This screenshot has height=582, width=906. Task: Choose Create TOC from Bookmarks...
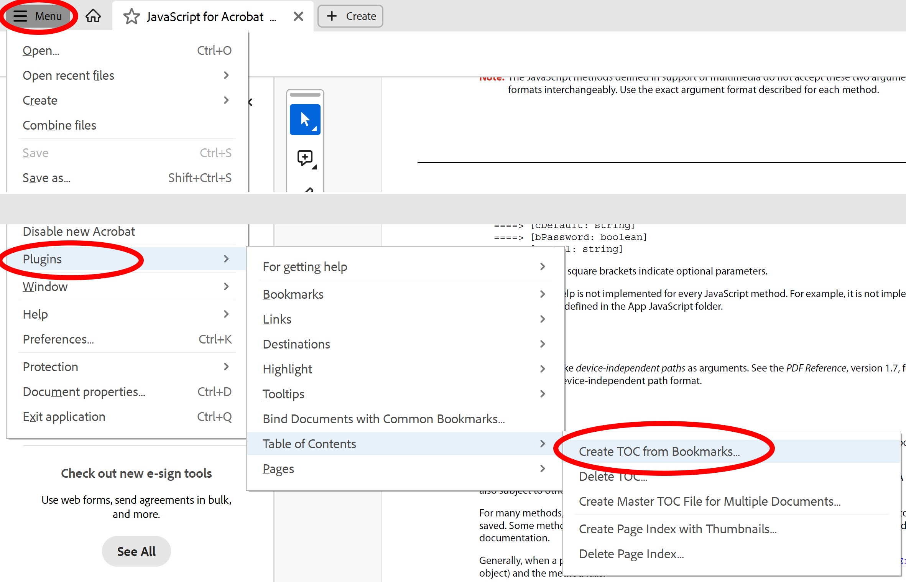(x=732, y=451)
